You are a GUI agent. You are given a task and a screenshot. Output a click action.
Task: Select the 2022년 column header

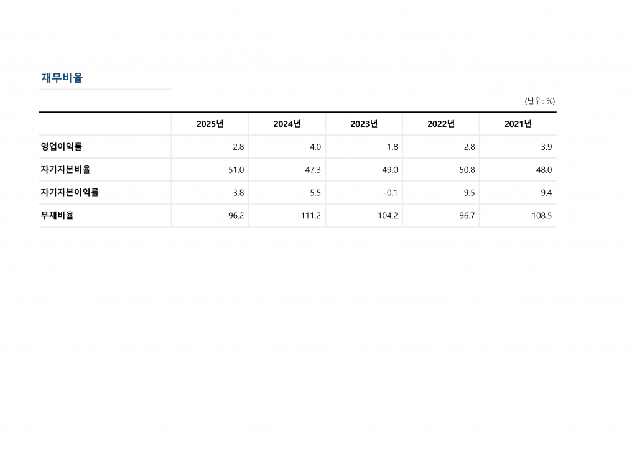(441, 124)
